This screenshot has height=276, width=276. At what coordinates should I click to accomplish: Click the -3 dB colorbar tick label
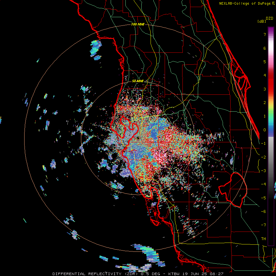coord(263,171)
